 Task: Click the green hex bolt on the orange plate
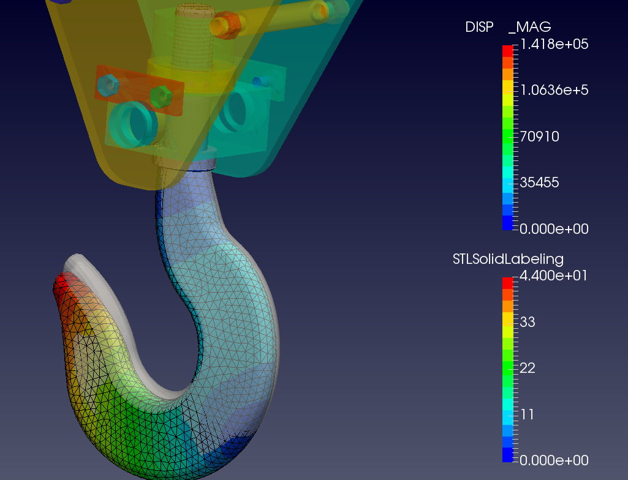coord(161,97)
